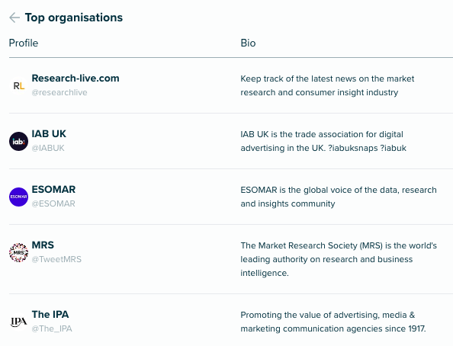Visit the @The_IPA handle

click(52, 328)
